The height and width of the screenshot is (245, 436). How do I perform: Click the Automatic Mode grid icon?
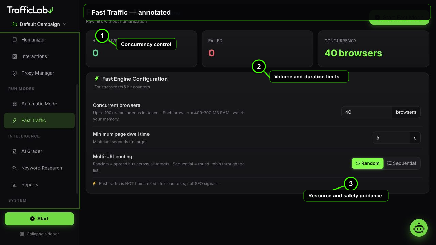pos(14,104)
